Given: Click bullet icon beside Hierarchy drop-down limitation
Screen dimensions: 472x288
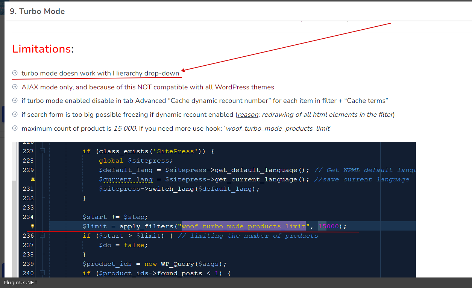Looking at the screenshot, I should pos(15,73).
